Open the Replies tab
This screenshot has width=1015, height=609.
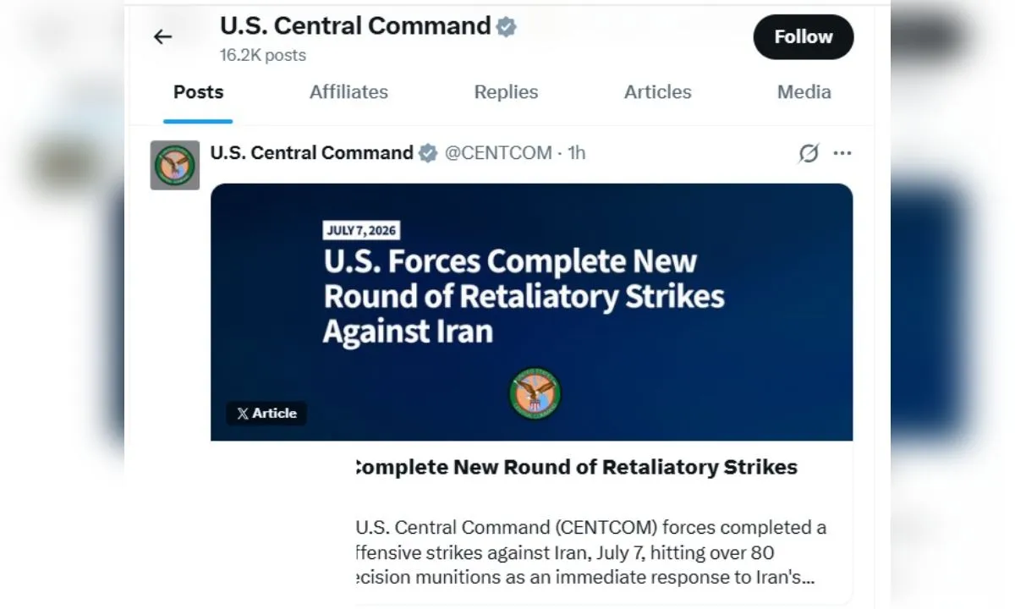(506, 92)
